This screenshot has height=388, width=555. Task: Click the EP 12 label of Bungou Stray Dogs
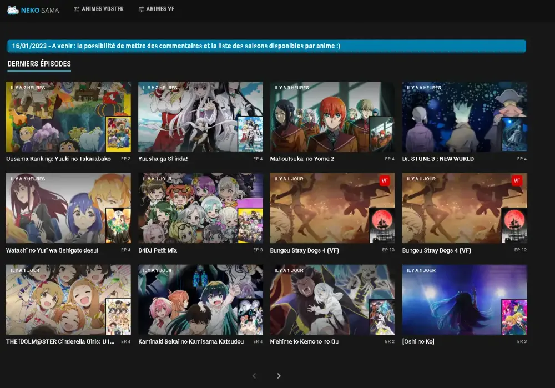click(521, 250)
